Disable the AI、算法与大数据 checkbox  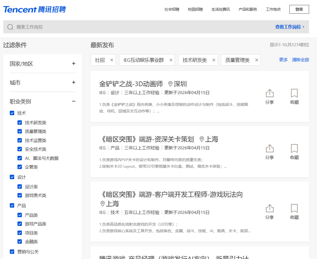click(x=19, y=158)
